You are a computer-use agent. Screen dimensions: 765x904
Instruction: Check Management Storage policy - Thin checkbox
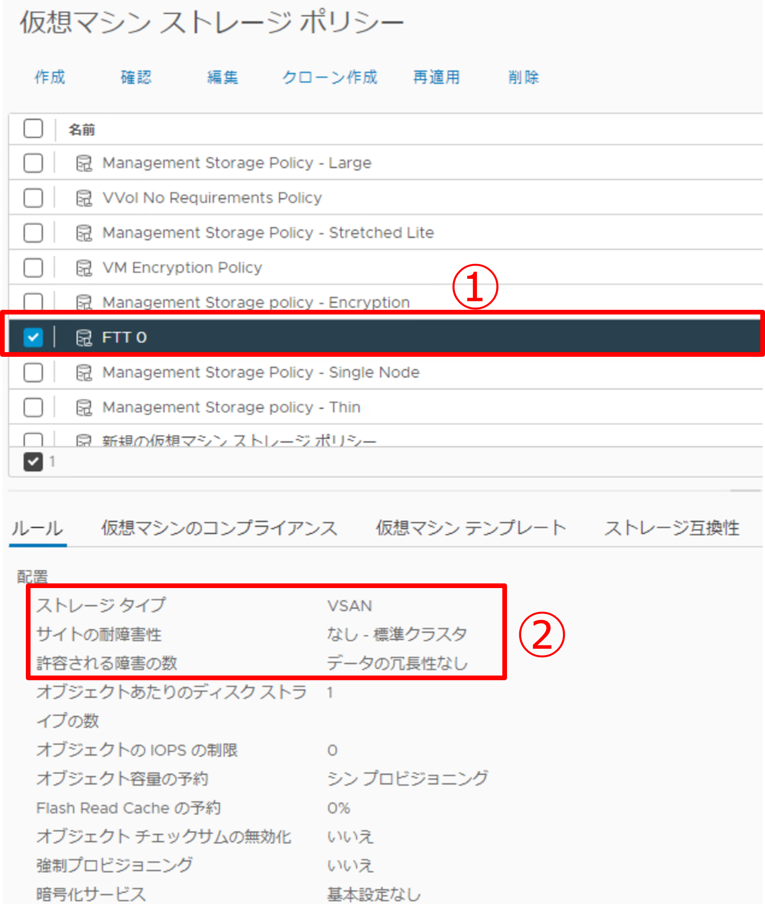point(33,407)
